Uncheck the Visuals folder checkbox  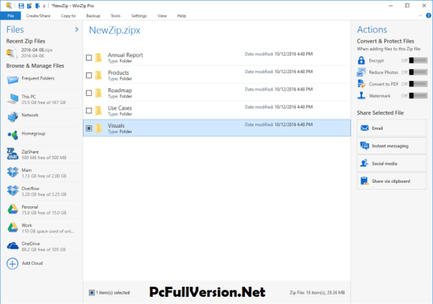pos(89,128)
